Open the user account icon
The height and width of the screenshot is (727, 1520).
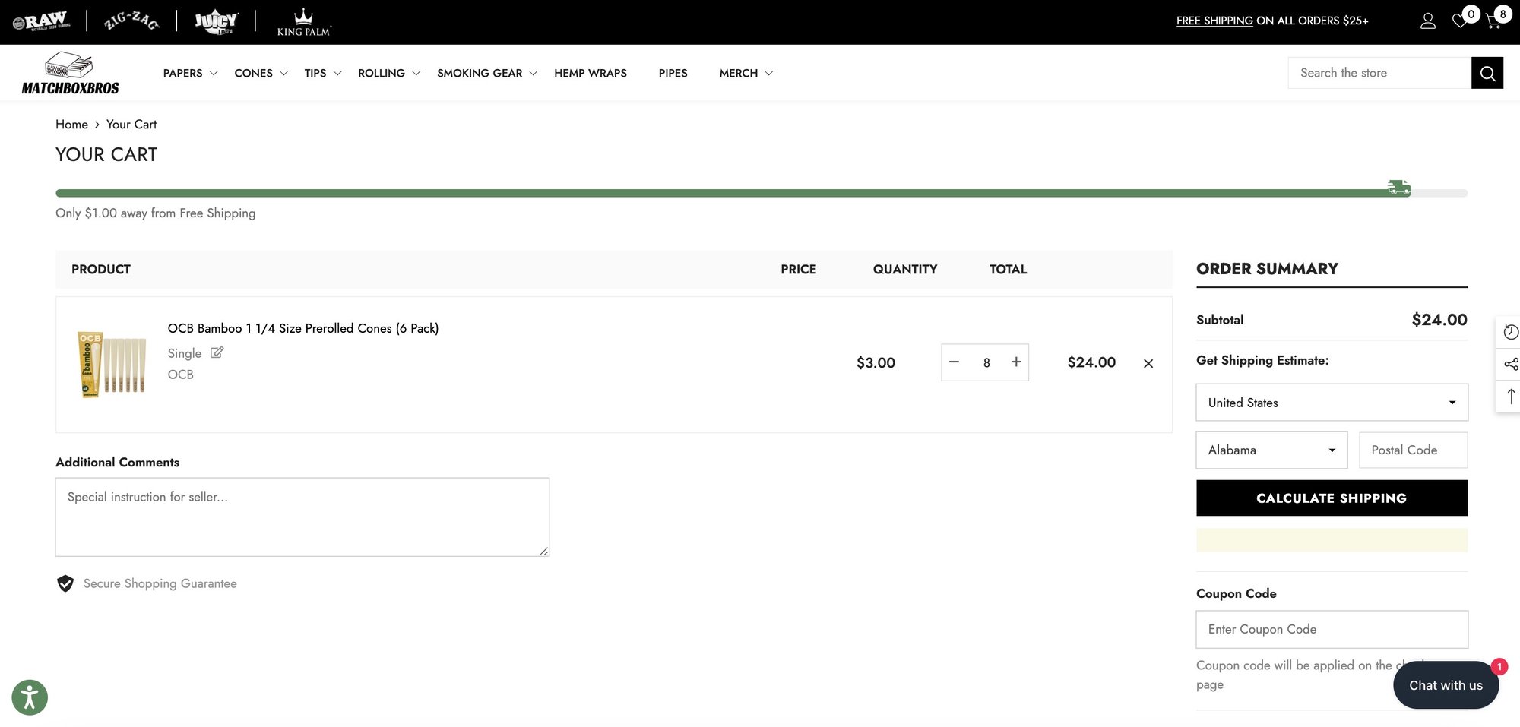point(1427,21)
